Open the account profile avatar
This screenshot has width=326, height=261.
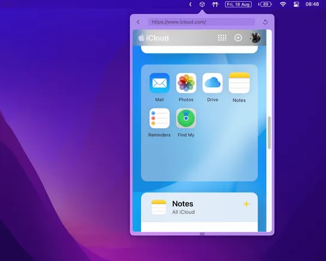coord(255,38)
